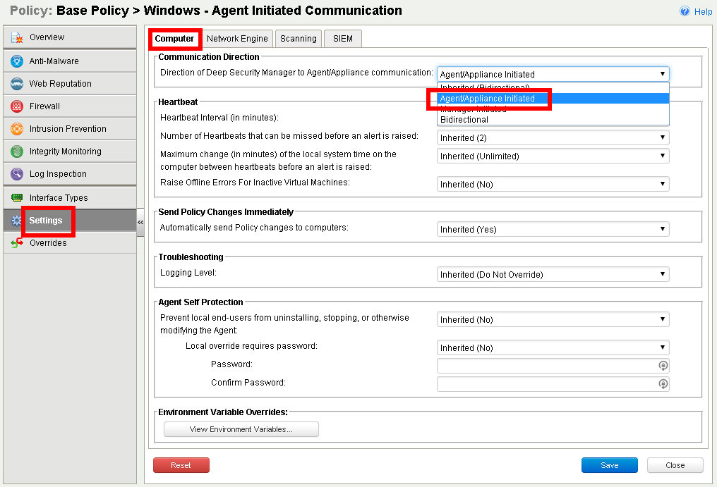The image size is (717, 487).
Task: Click the red Reset button
Action: pyautogui.click(x=181, y=465)
